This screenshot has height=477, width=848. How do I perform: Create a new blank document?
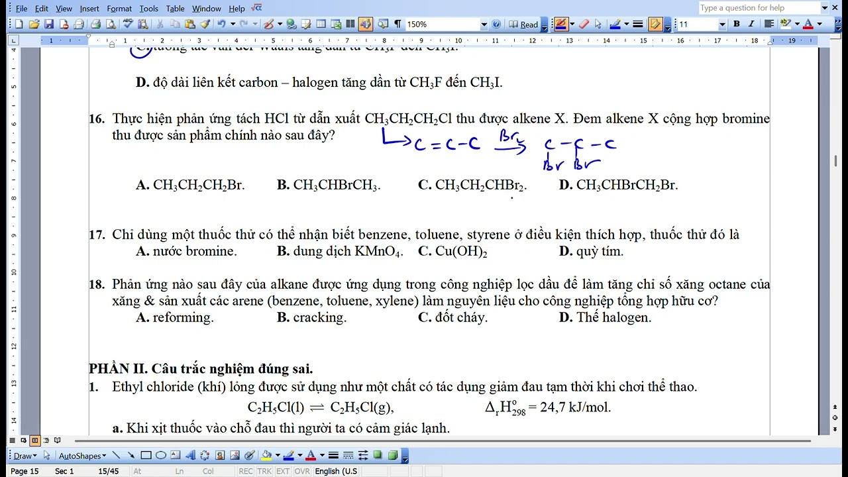coord(19,25)
